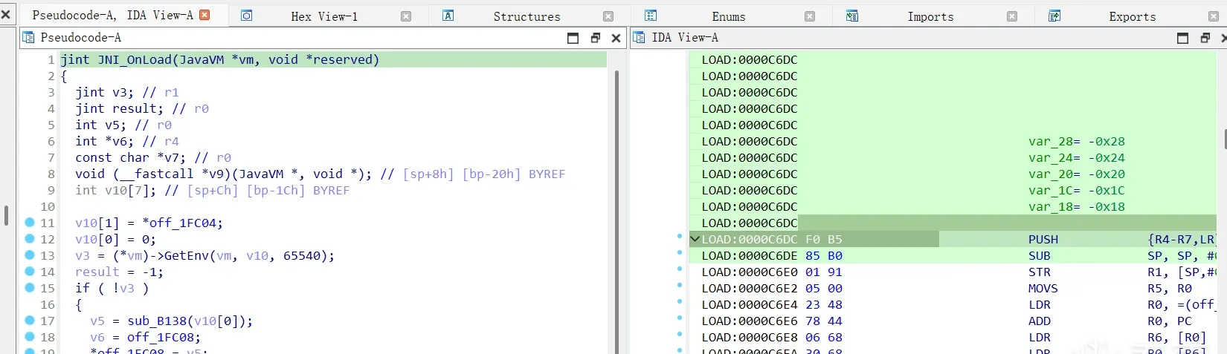This screenshot has height=354, width=1227.
Task: Toggle breakpoint on pseudocode line 12
Action: click(x=30, y=238)
